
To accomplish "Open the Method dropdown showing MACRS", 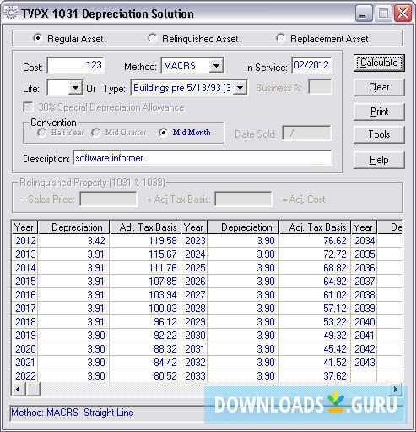I will (216, 66).
